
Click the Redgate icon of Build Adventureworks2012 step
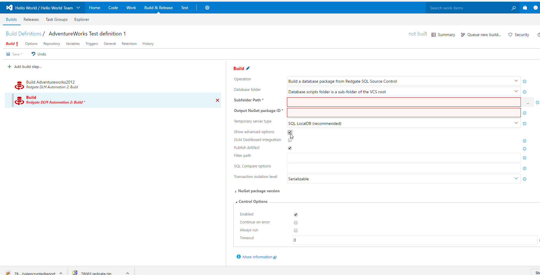point(19,85)
